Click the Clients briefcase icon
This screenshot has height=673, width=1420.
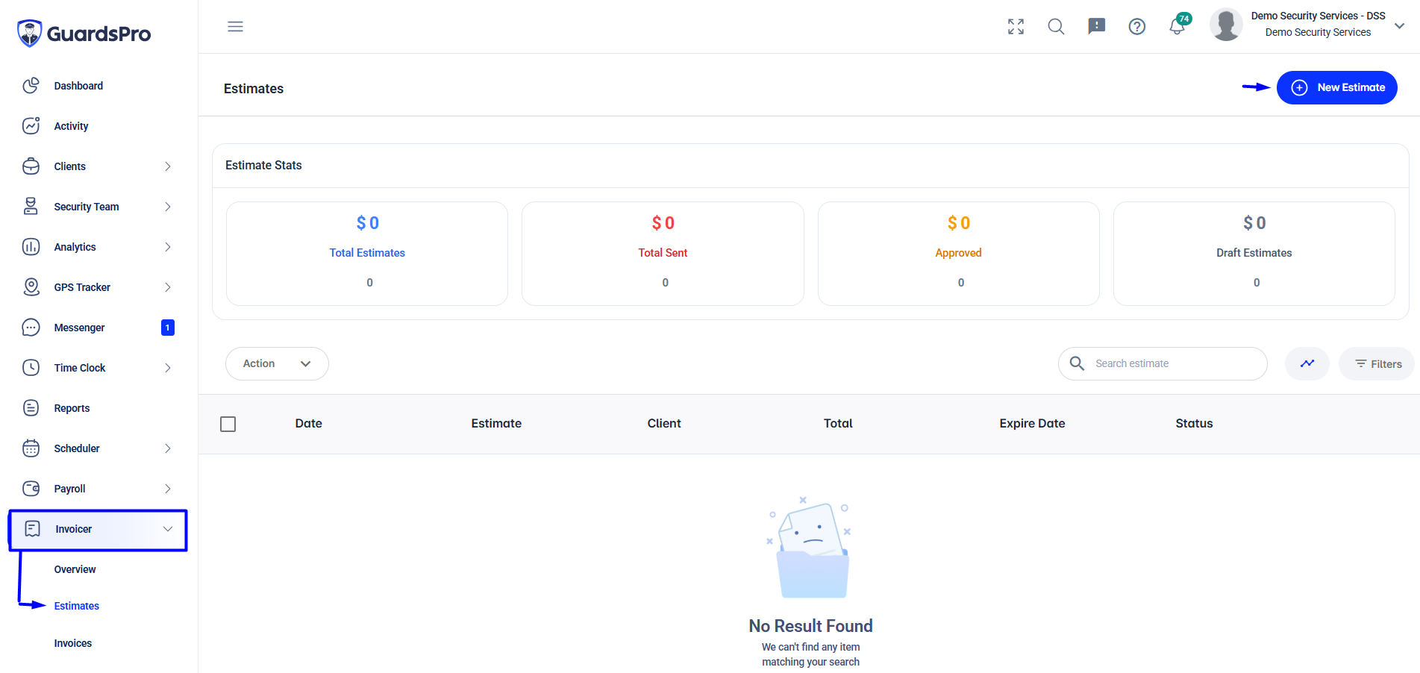(x=31, y=166)
